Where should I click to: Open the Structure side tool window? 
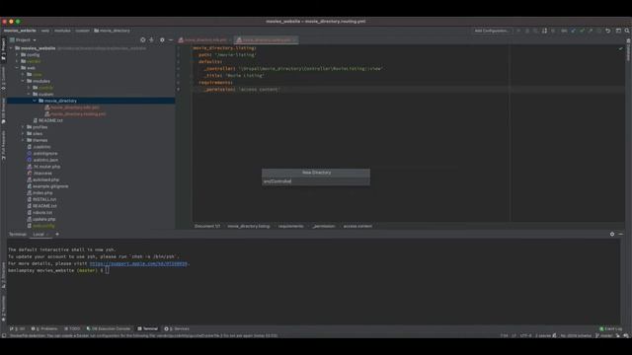click(x=3, y=275)
